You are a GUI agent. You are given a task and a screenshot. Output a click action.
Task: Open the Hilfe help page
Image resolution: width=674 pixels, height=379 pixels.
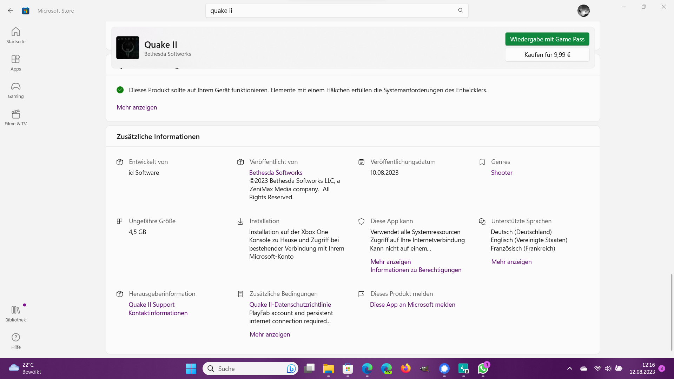point(16,341)
